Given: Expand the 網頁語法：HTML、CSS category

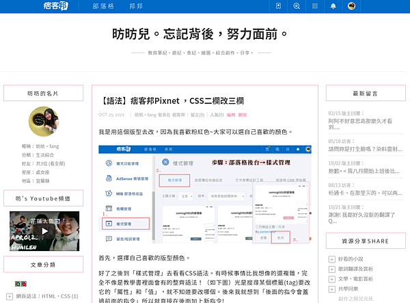Looking at the screenshot, I should (10, 296).
